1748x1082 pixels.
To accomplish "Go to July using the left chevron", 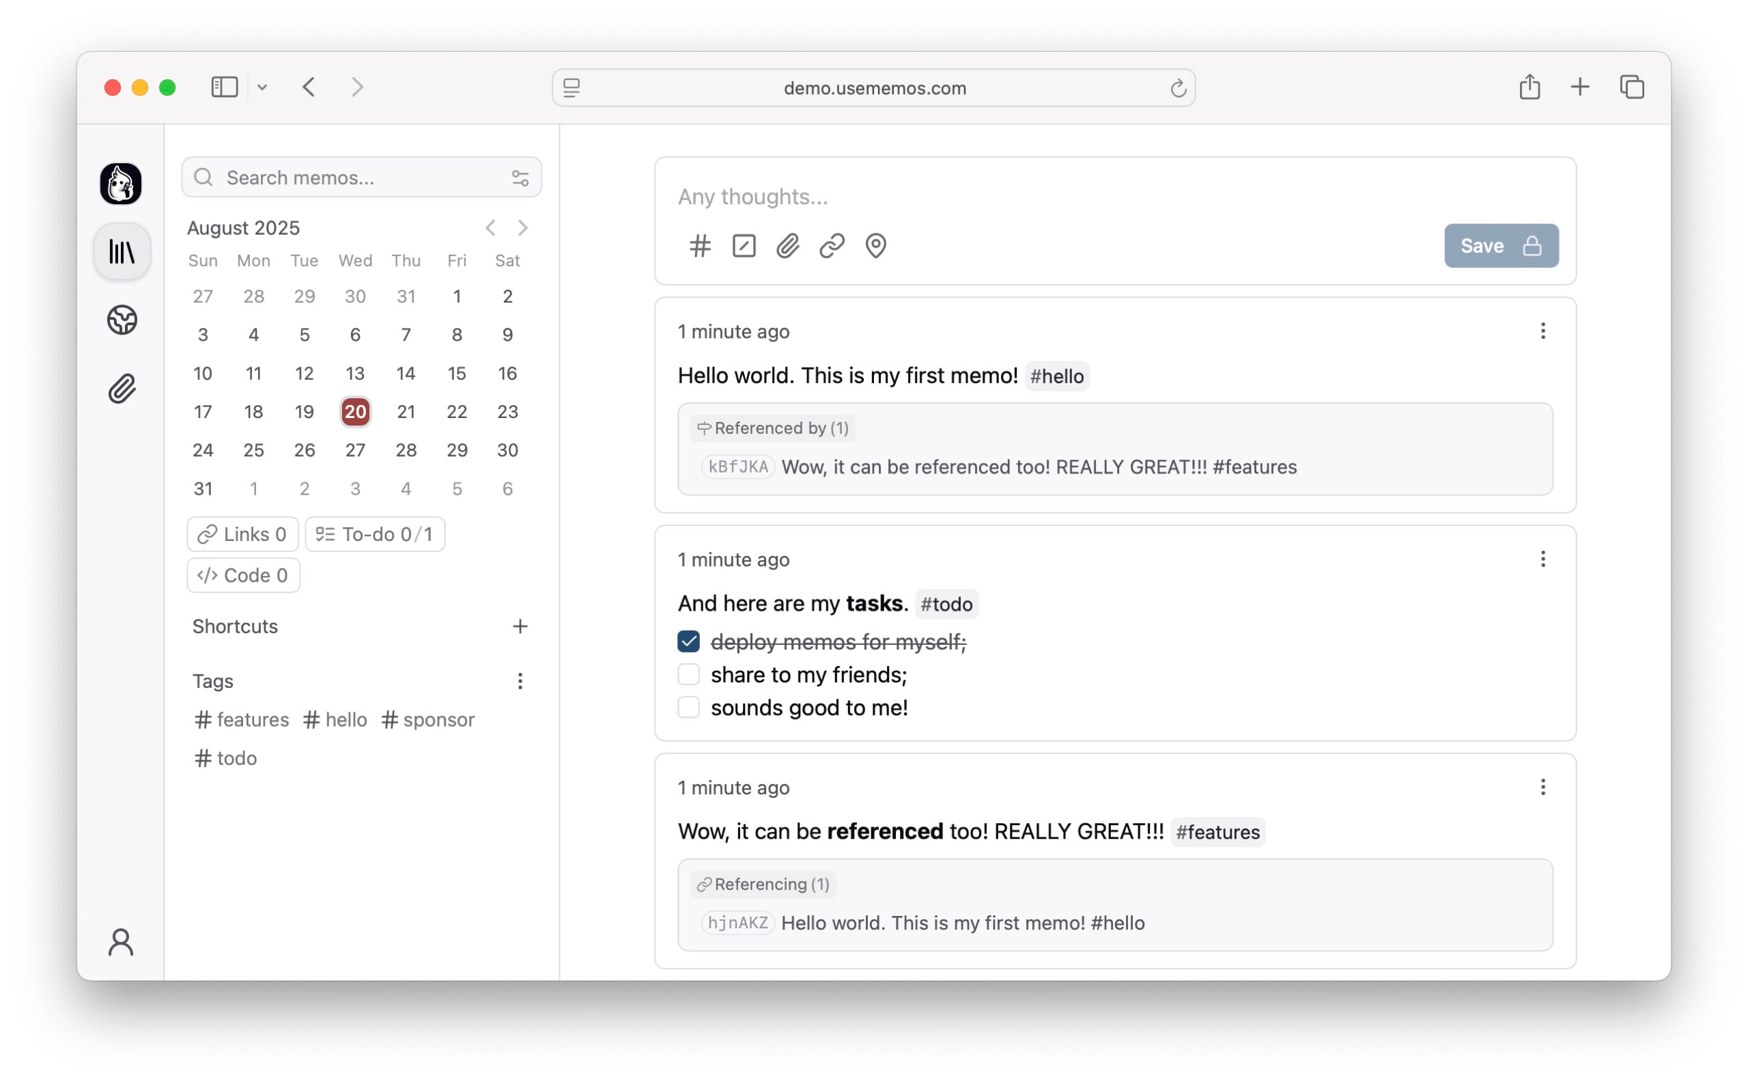I will (x=490, y=227).
